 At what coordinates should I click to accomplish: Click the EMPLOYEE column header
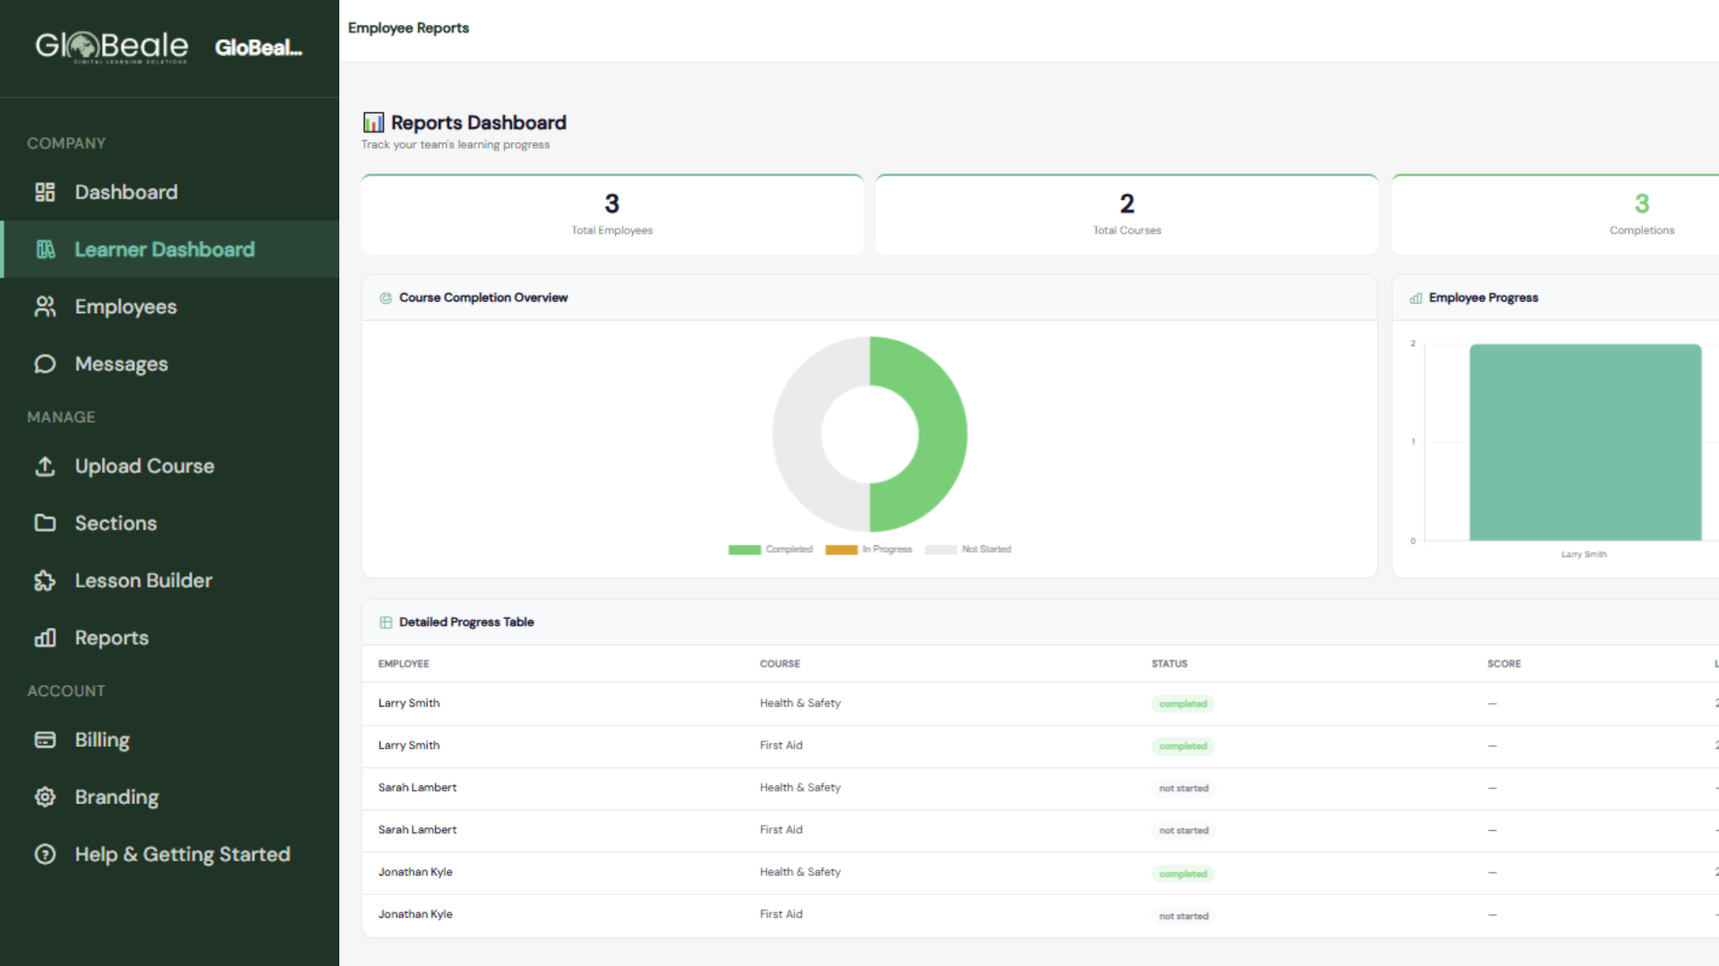point(404,664)
